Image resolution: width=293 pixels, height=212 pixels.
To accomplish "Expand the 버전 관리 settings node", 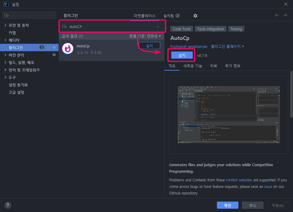I will pyautogui.click(x=5, y=55).
